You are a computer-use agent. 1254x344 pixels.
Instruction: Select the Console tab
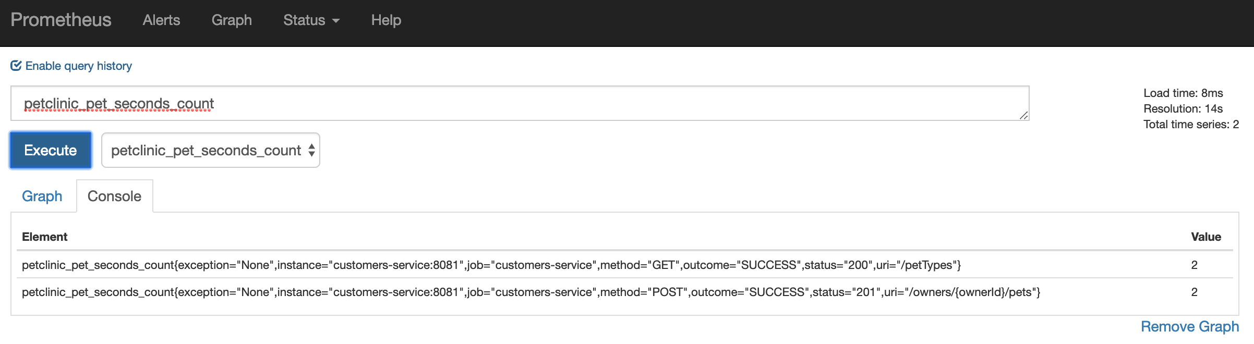(114, 196)
